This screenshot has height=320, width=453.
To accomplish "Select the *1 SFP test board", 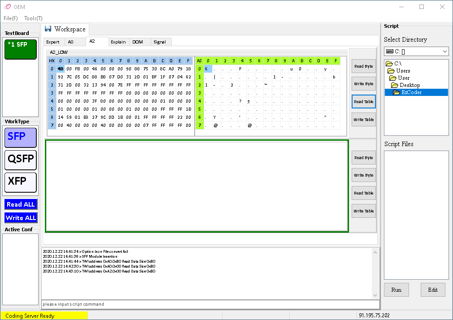I will click(20, 49).
